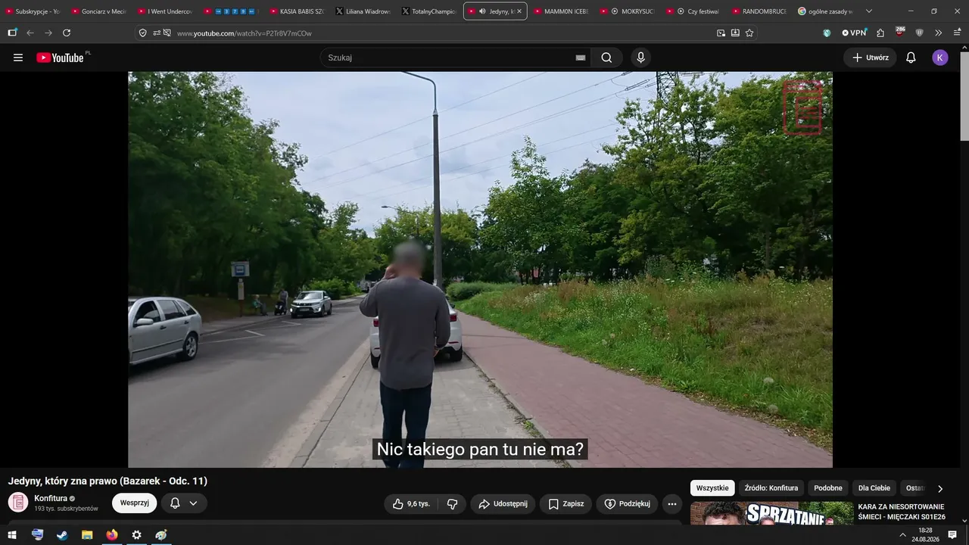This screenshot has width=969, height=545.
Task: Switch to the 'I Went Undercover' tab
Action: click(x=165, y=11)
